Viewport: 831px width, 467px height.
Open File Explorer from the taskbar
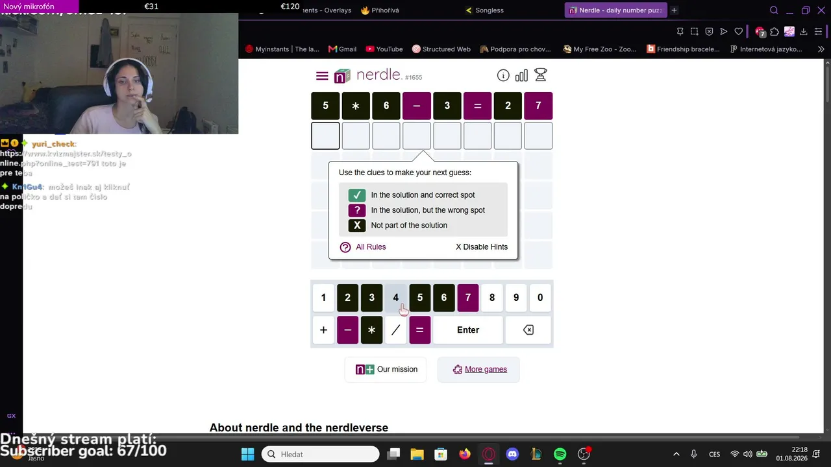416,454
